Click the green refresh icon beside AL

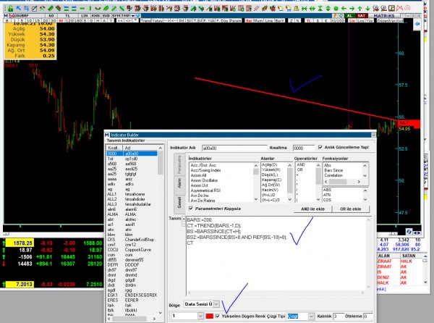click(x=341, y=16)
